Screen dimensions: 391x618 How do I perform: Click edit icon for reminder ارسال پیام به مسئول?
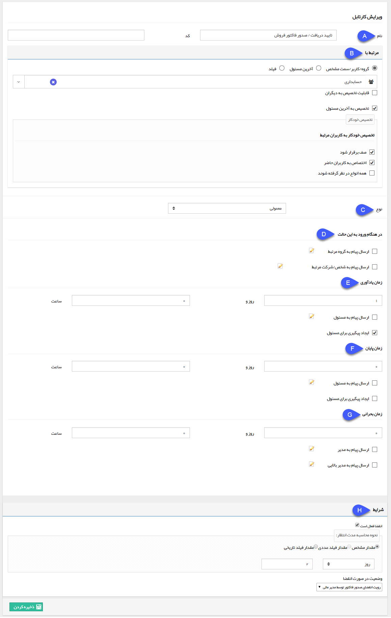[x=312, y=316]
